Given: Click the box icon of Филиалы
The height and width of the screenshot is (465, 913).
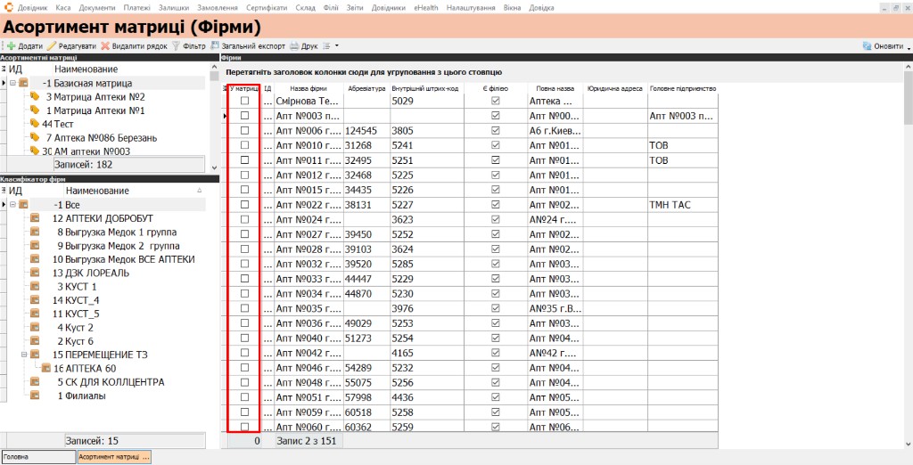Looking at the screenshot, I should coord(35,396).
